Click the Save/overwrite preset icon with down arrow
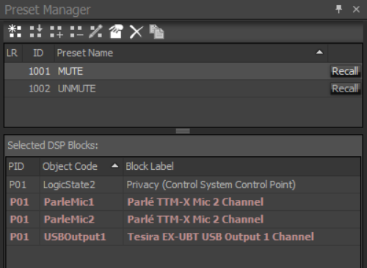Image resolution: width=367 pixels, height=268 pixels. pos(36,31)
